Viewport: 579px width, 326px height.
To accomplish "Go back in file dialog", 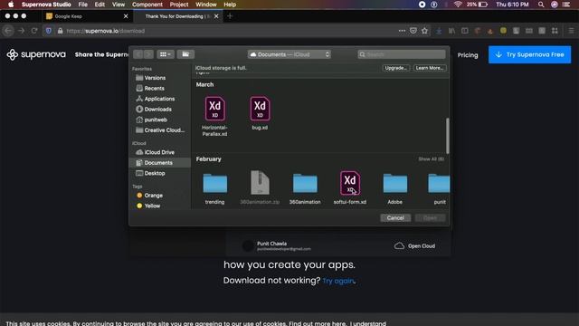I will pos(138,54).
